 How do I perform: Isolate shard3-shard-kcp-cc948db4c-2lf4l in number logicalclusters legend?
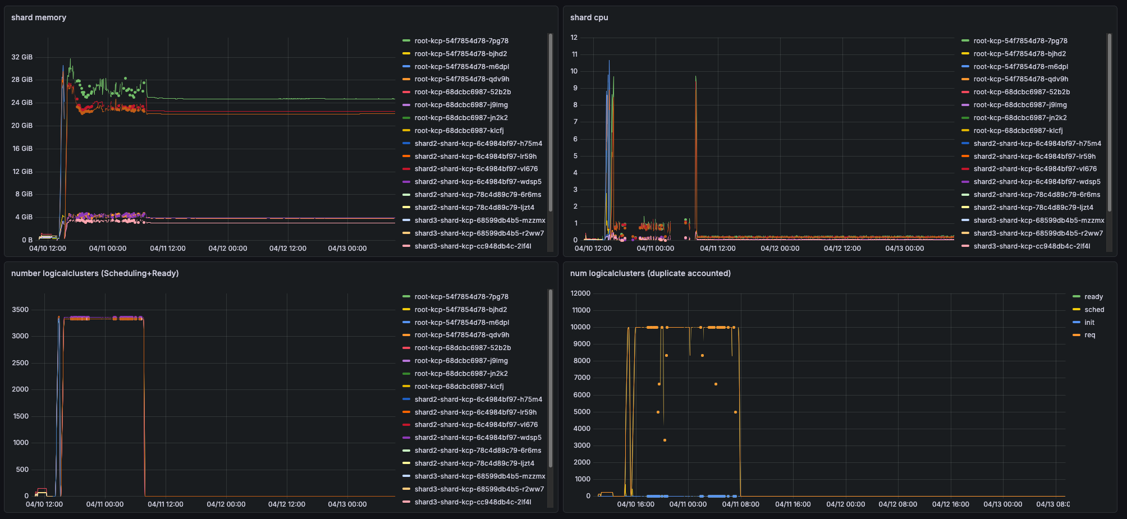(473, 502)
